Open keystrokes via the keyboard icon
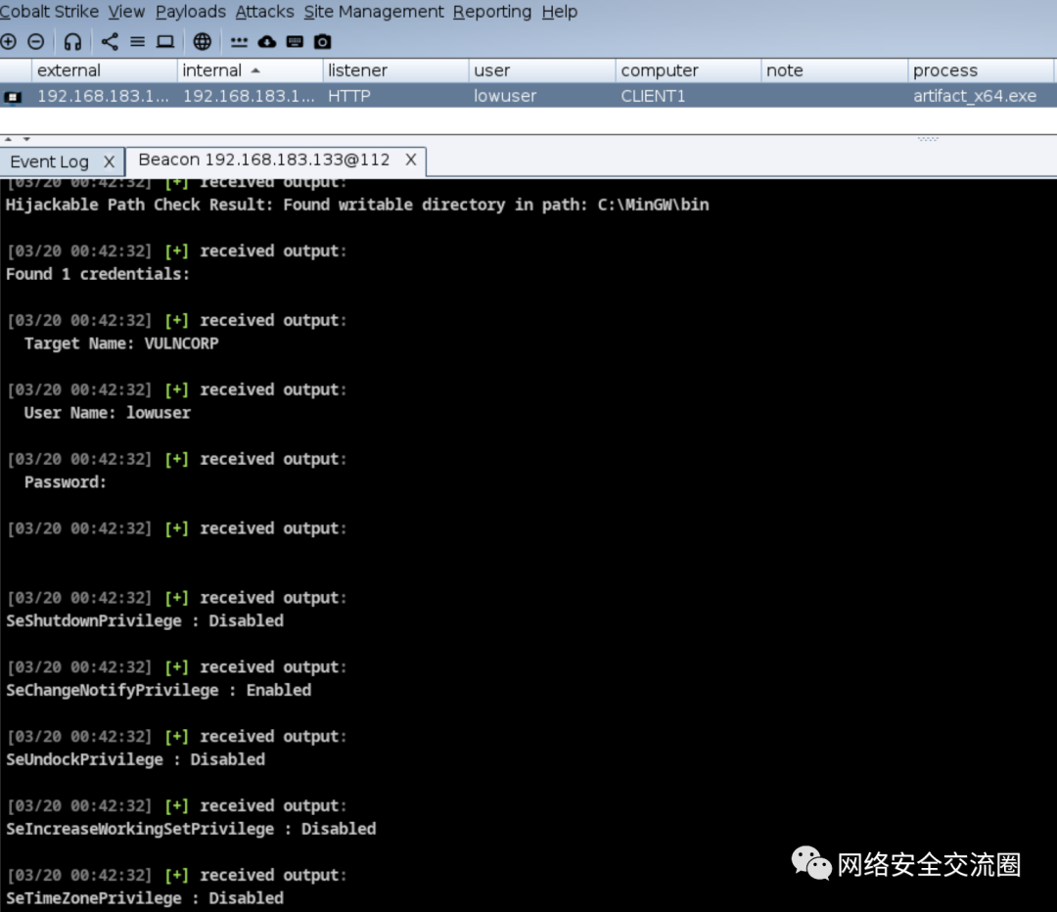The image size is (1057, 912). tap(295, 42)
